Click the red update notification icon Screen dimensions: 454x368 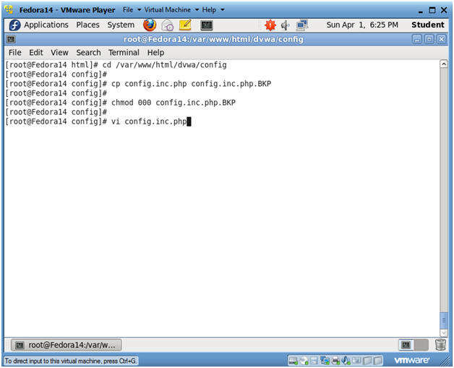click(x=270, y=25)
